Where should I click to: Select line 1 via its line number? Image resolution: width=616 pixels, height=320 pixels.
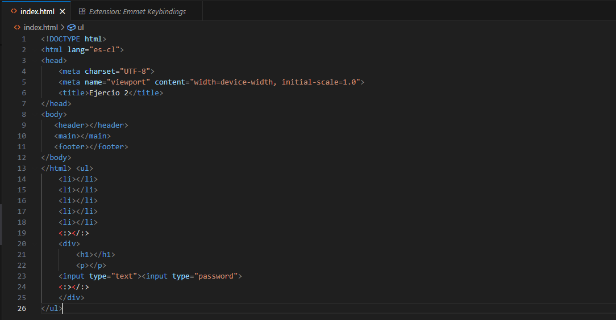pos(23,39)
